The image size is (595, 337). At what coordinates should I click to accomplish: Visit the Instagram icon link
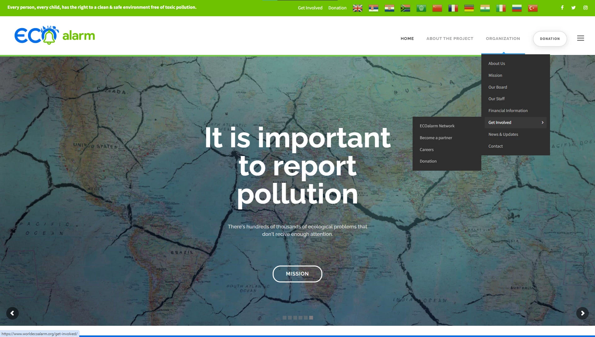(x=585, y=8)
